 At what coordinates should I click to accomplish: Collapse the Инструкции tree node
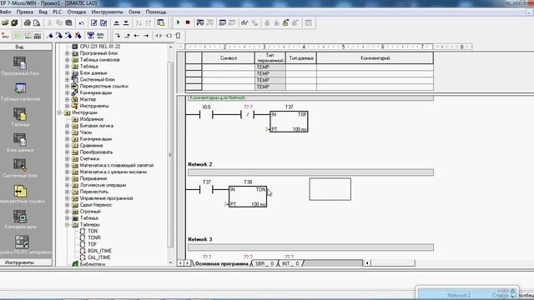(x=59, y=112)
